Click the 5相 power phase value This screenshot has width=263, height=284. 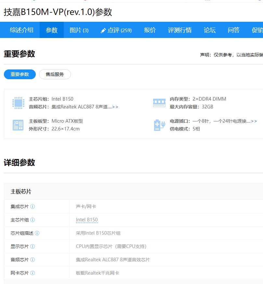point(196,129)
